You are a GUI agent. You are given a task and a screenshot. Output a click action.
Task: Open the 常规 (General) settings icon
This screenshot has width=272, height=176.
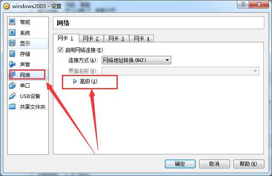(x=12, y=22)
